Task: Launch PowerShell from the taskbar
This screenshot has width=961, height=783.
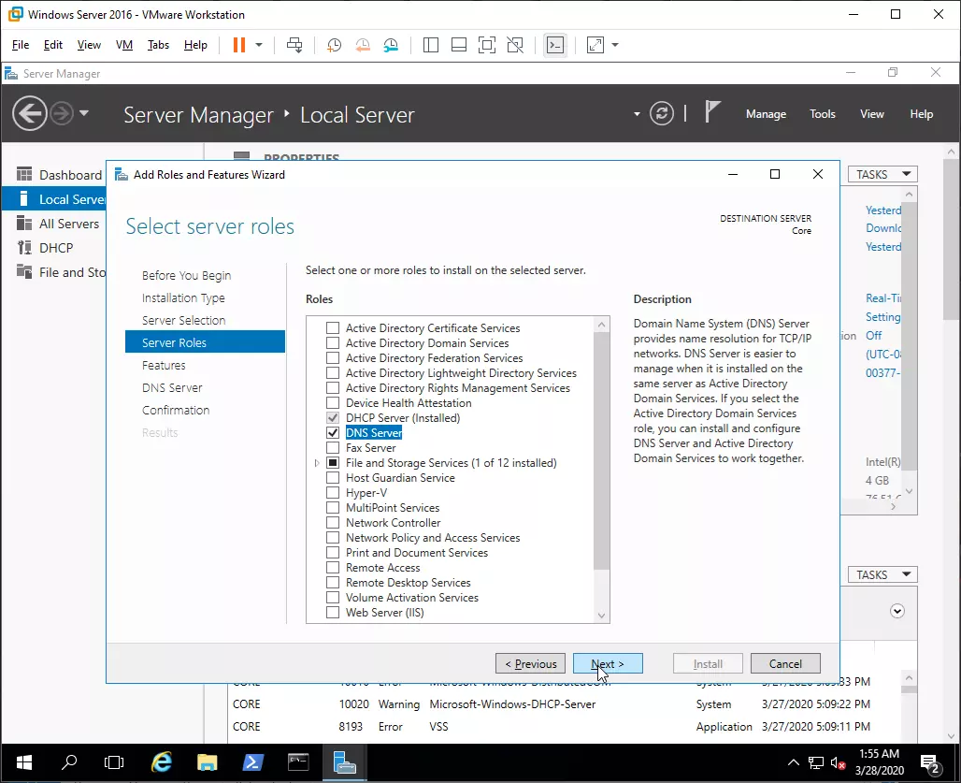Action: [253, 762]
